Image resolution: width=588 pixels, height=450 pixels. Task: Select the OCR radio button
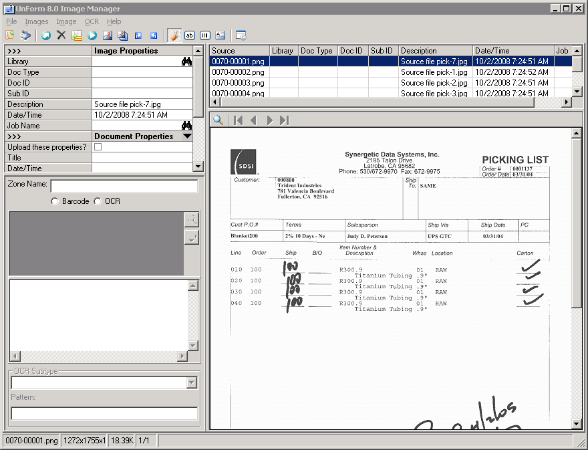click(x=98, y=201)
